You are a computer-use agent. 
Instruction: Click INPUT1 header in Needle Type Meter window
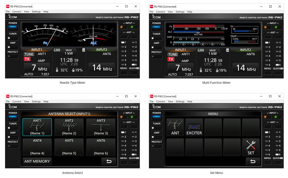36,50
